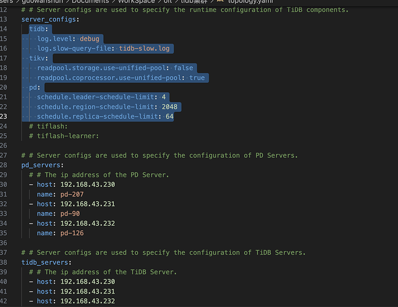
Task: Place cursor on the debug log level value
Action: coord(89,39)
